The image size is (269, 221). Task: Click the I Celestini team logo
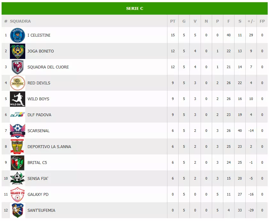(18, 35)
